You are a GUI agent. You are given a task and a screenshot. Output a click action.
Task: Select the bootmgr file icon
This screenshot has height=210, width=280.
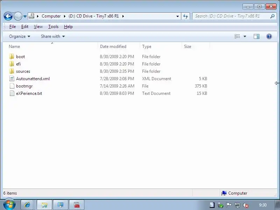point(12,86)
